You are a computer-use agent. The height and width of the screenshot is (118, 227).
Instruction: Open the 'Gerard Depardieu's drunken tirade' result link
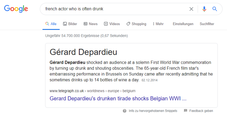118,98
